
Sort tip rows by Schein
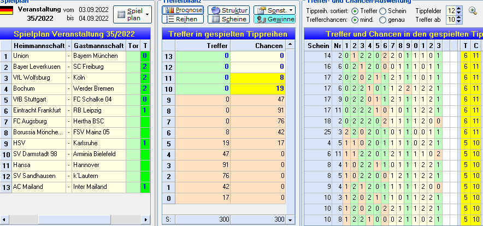(x=382, y=11)
